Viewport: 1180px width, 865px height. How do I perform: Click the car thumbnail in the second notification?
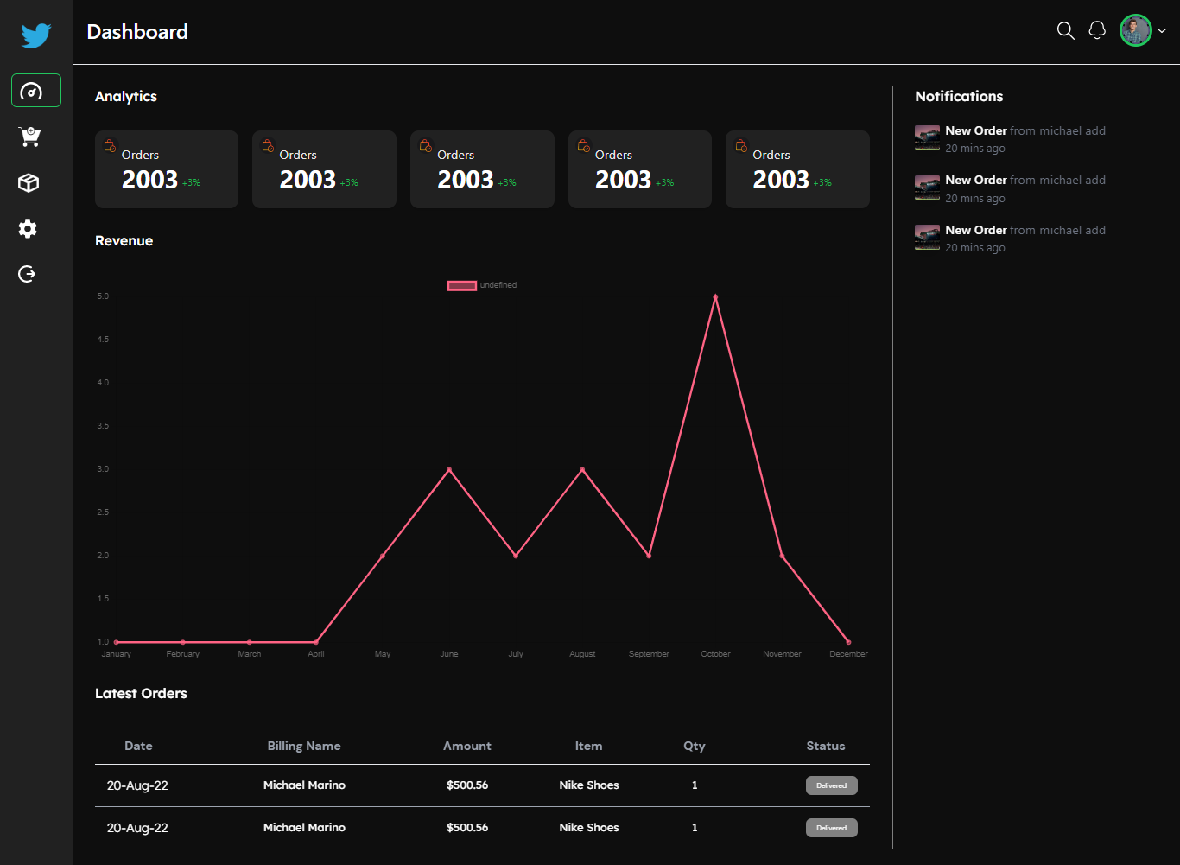click(x=927, y=188)
